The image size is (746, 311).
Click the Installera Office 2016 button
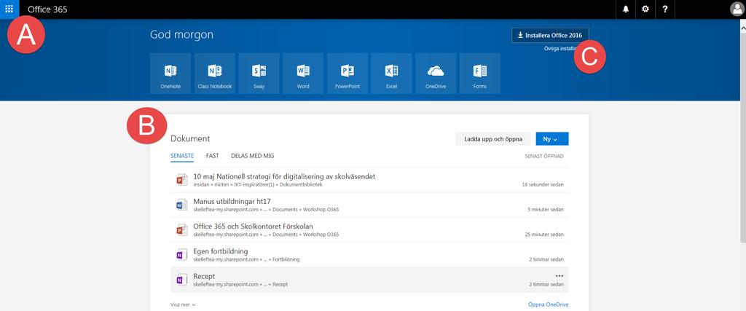(x=550, y=35)
